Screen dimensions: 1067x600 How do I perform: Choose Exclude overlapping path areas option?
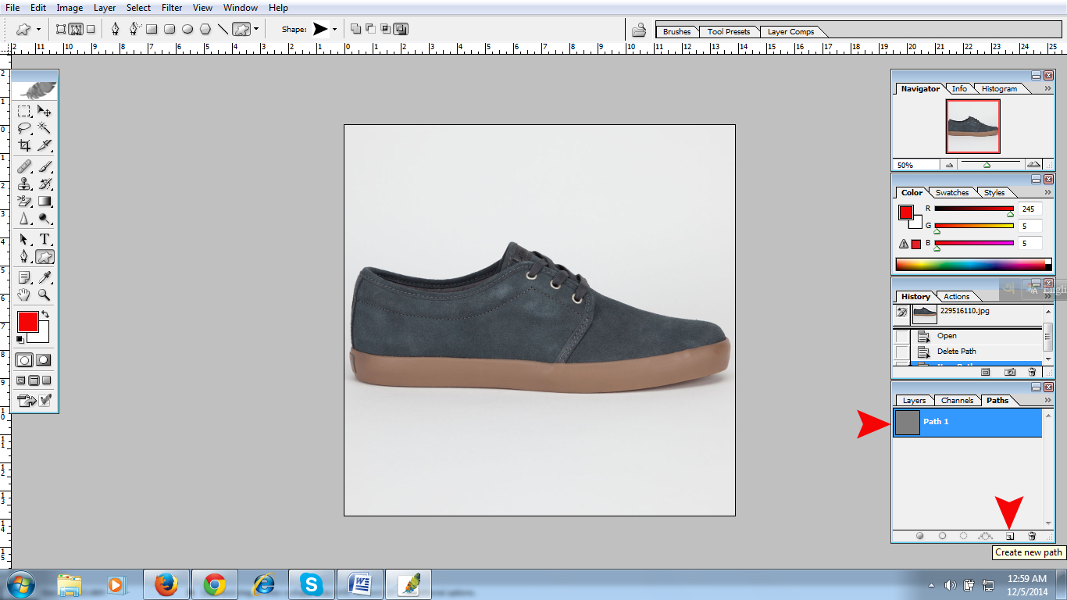pos(401,29)
